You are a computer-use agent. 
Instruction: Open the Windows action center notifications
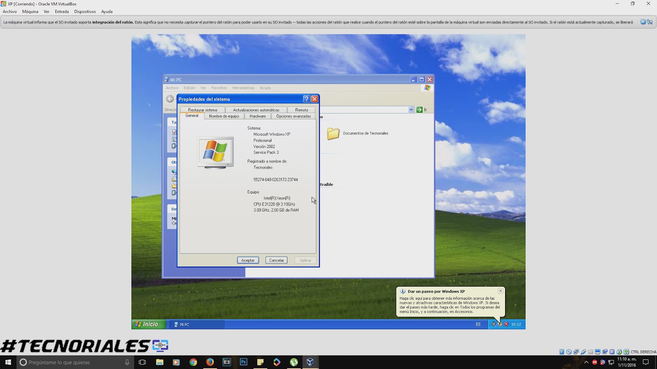pyautogui.click(x=646, y=362)
